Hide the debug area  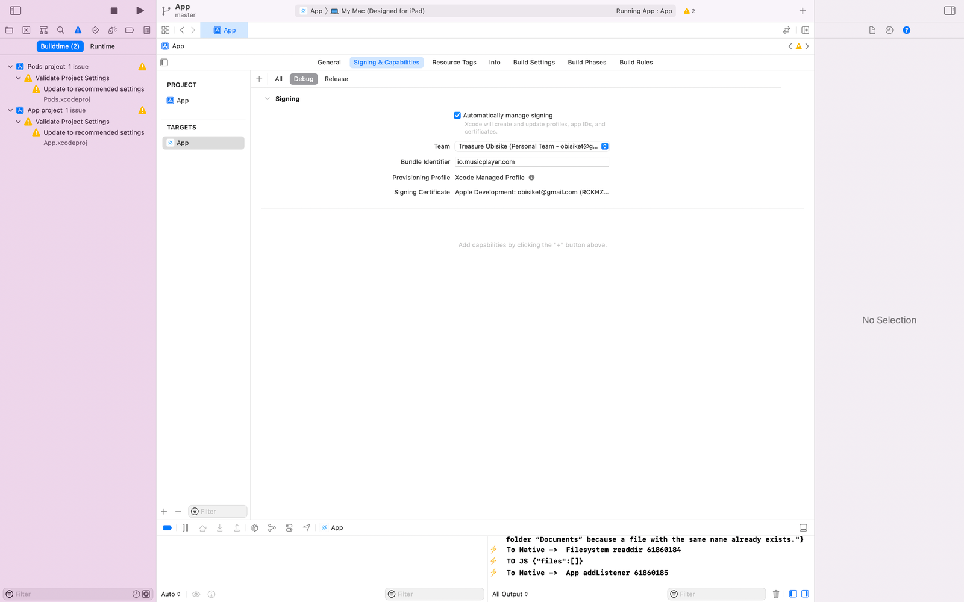[803, 528]
